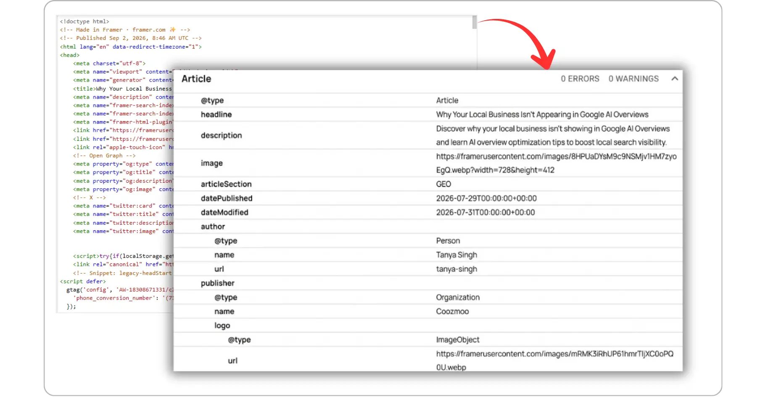Collapse the Article section chevron
This screenshot has width=768, height=397.
pos(674,79)
